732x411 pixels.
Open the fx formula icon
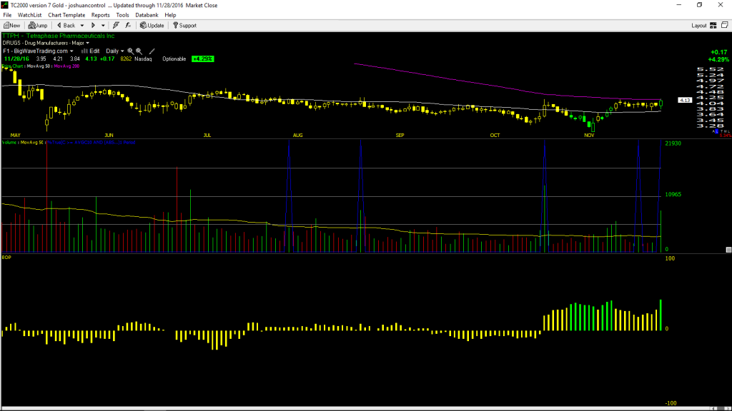tap(128, 26)
